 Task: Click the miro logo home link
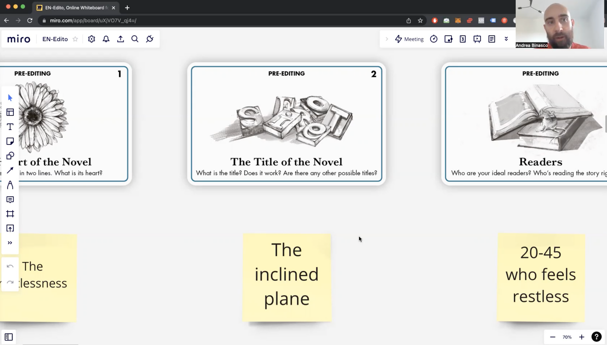pos(19,39)
